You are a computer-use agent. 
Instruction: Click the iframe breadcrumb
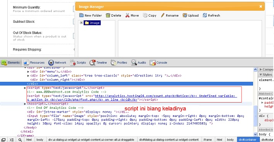[x=208, y=140]
